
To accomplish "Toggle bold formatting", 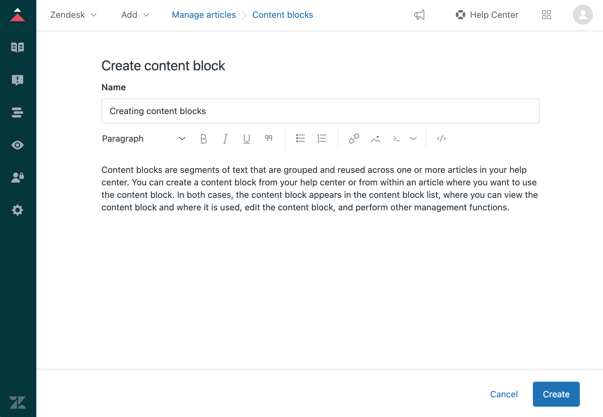I will (x=204, y=138).
